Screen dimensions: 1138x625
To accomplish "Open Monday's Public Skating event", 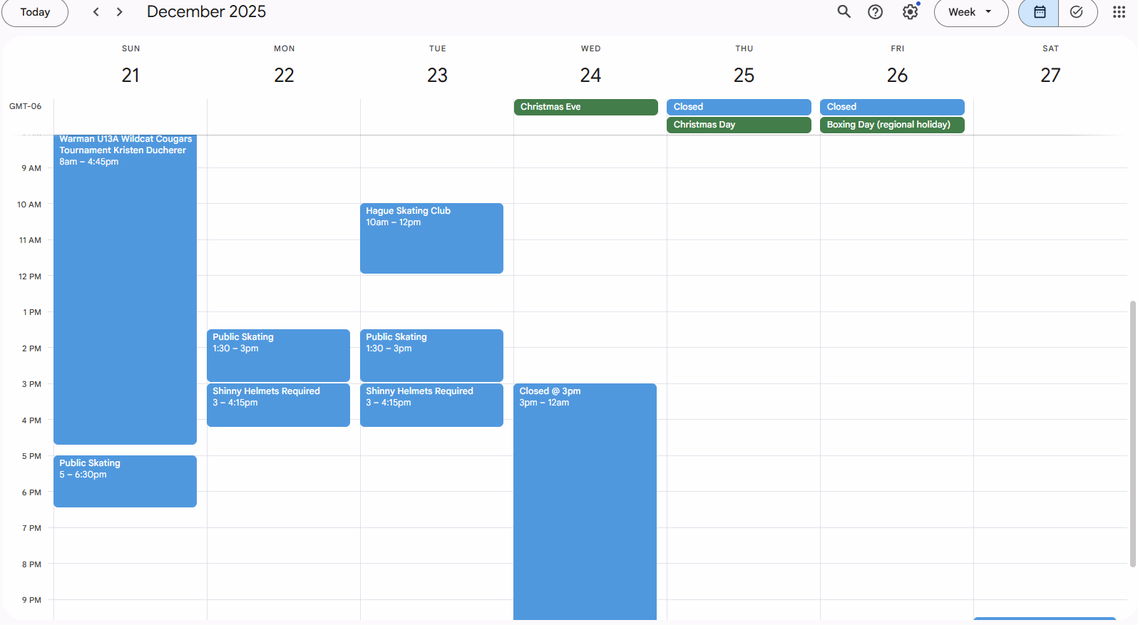I will (x=278, y=354).
